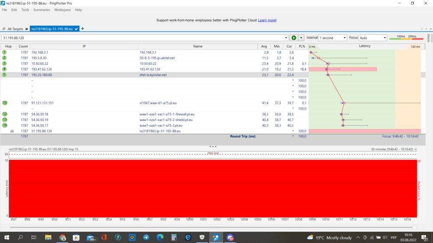Click the hop 14 green circle

click(x=4, y=125)
